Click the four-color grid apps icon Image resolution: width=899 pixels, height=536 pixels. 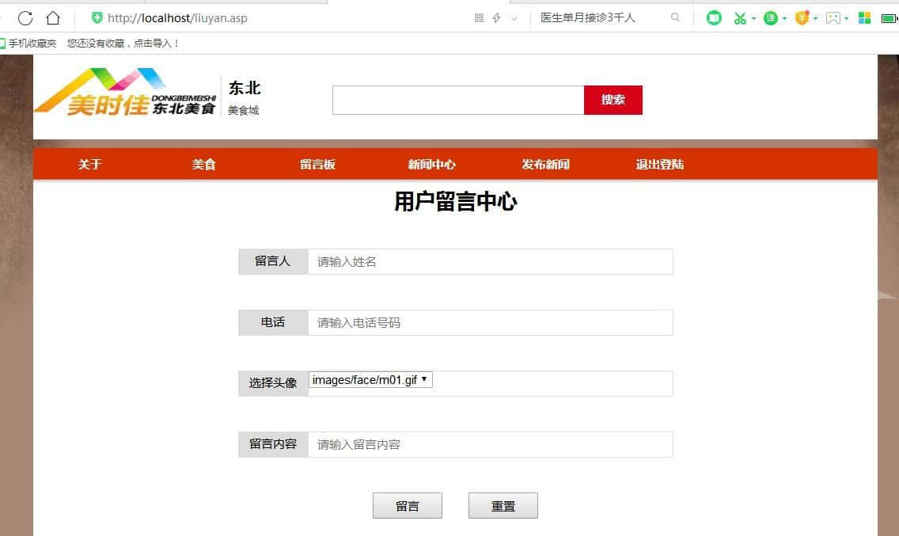(x=864, y=17)
